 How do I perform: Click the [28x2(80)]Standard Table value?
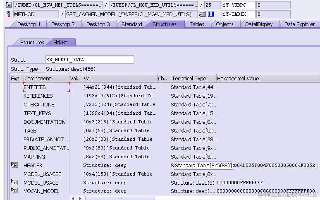point(118,139)
